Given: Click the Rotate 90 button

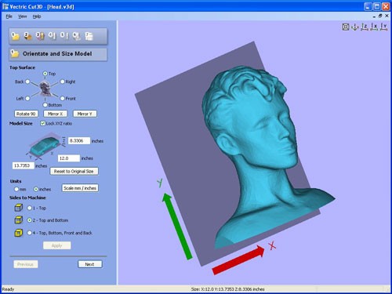Looking at the screenshot, I should click(x=26, y=114).
